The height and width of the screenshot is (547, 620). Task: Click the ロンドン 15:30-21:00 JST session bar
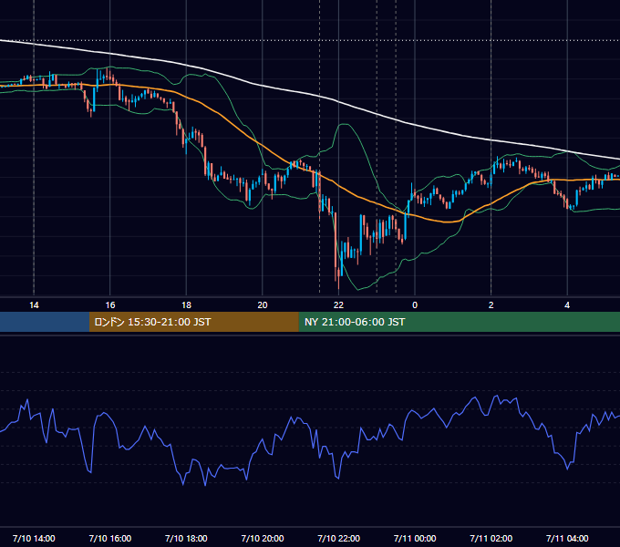point(193,322)
